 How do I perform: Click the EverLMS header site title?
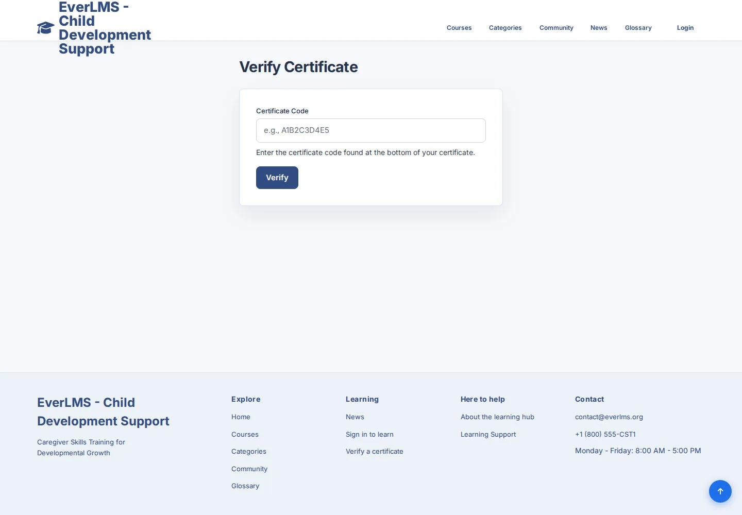pos(105,28)
